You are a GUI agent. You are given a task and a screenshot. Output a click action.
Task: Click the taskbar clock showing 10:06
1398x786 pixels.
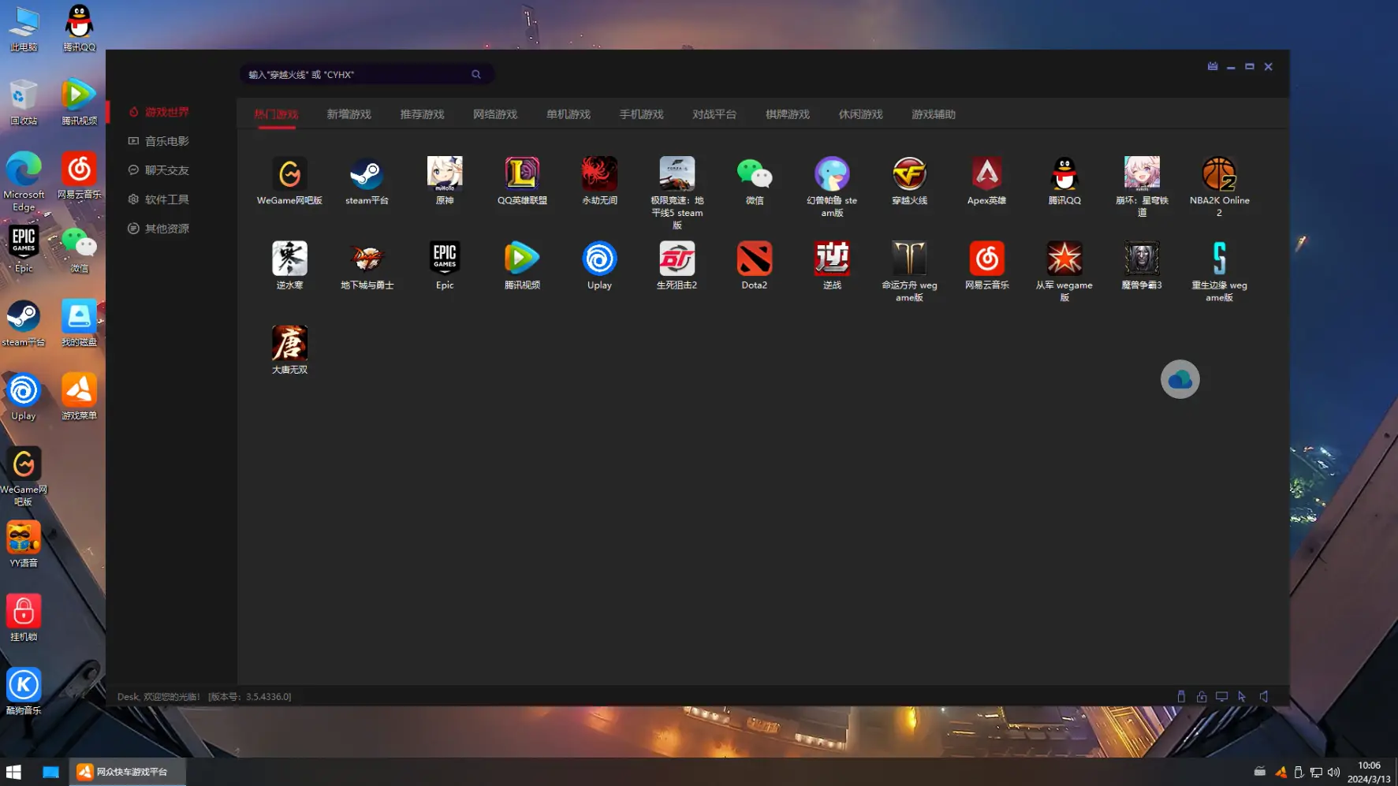[1370, 772]
